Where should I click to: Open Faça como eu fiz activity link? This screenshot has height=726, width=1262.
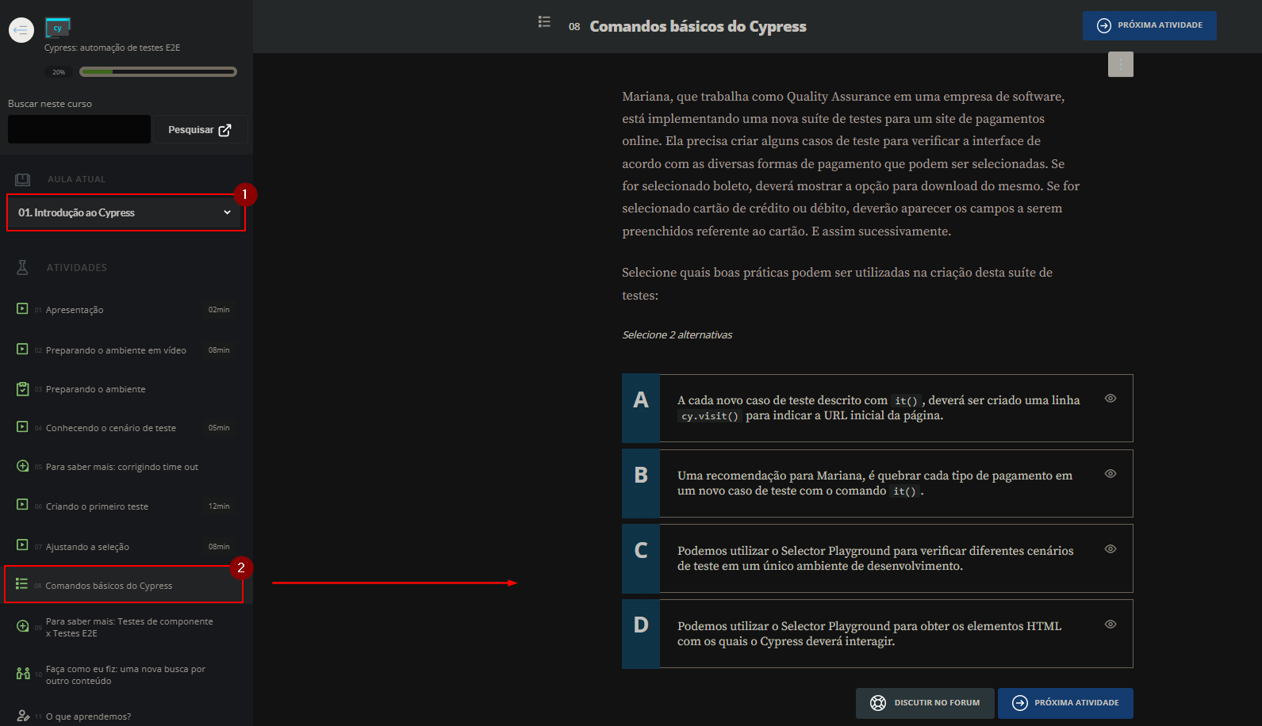point(125,674)
